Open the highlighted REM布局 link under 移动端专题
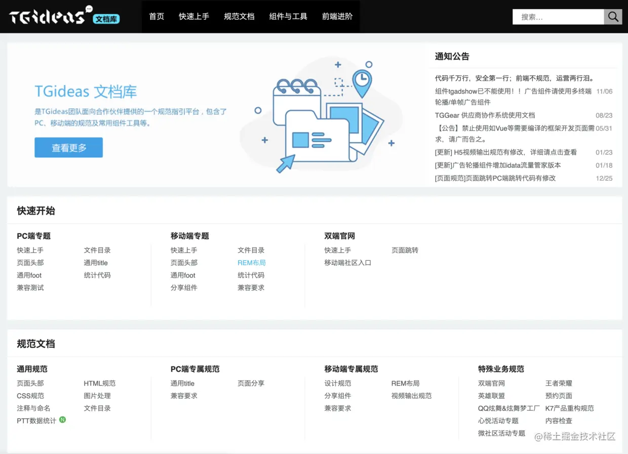628x454 pixels. [x=252, y=263]
